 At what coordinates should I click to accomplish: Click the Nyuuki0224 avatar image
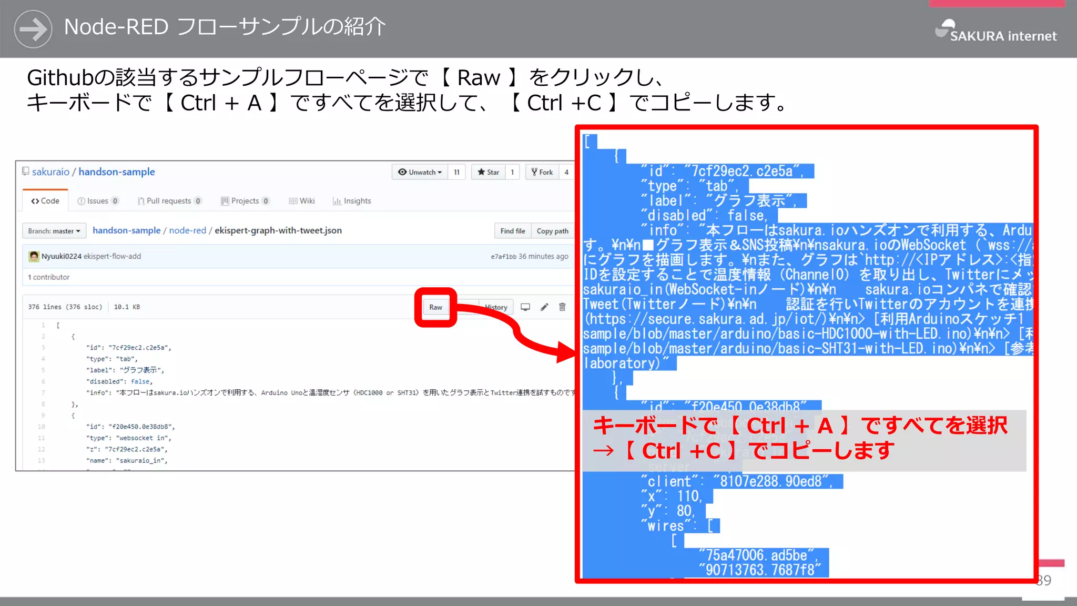[x=34, y=256]
